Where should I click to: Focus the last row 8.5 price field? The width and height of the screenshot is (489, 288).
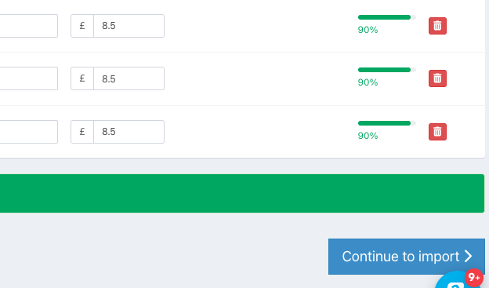coord(129,132)
